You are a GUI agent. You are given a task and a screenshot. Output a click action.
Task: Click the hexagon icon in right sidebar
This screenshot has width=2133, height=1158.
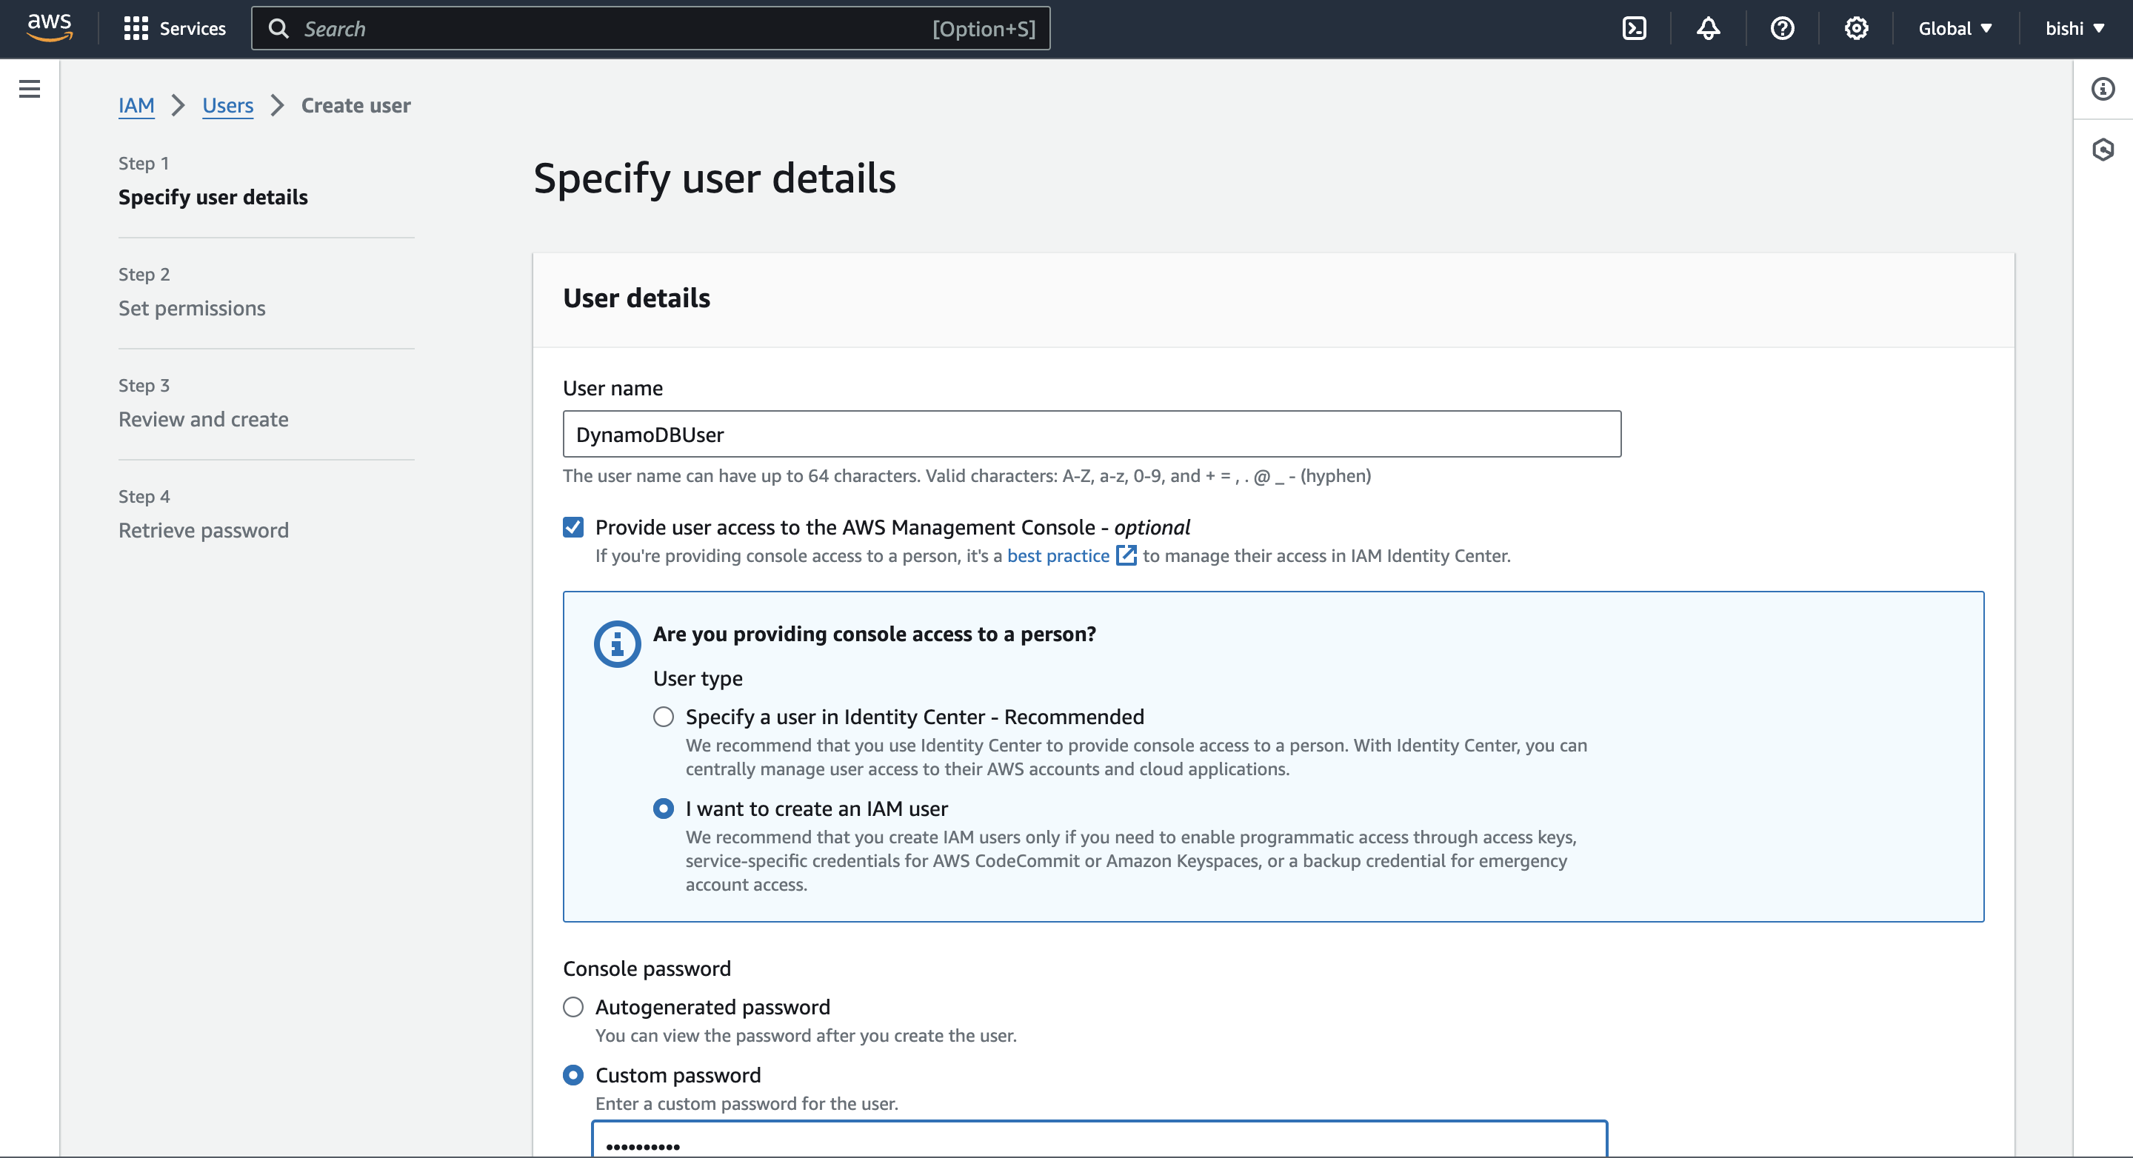2103,150
